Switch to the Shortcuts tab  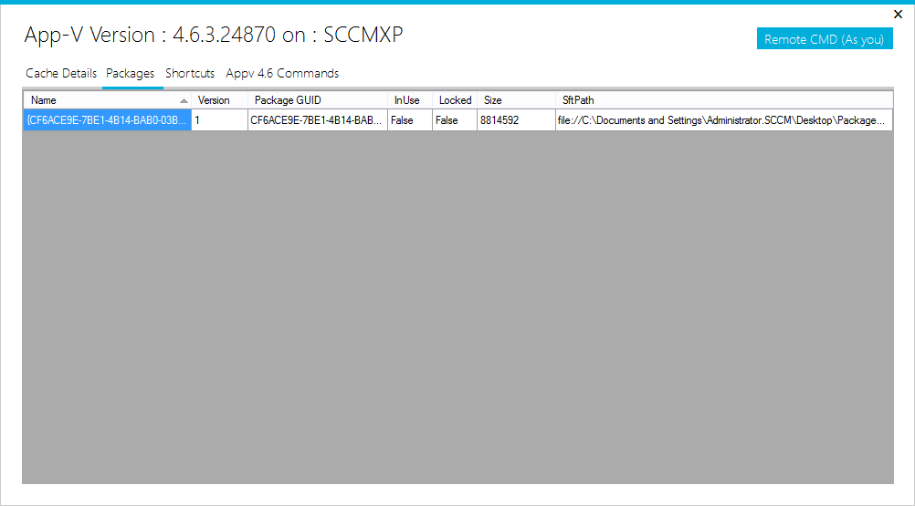[190, 73]
